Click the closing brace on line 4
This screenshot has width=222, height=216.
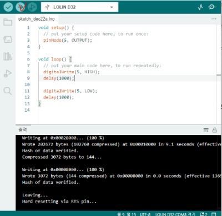(39, 47)
